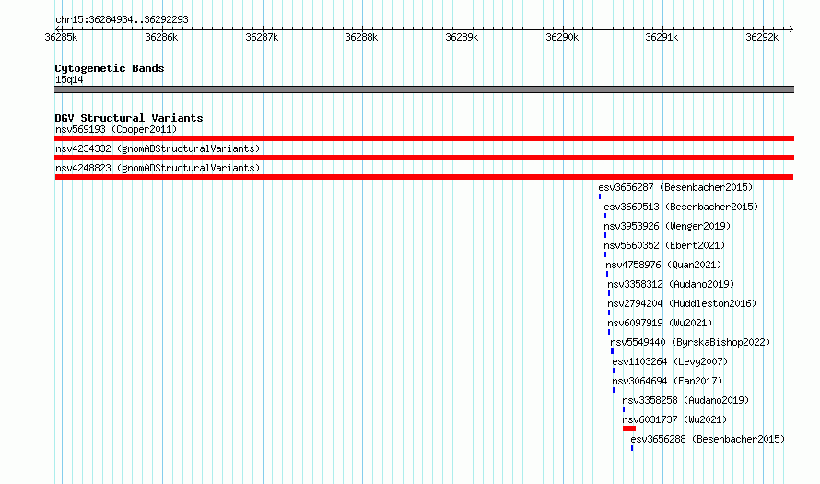Click the 36291k ruler tick label
820x484 pixels.
coord(662,37)
